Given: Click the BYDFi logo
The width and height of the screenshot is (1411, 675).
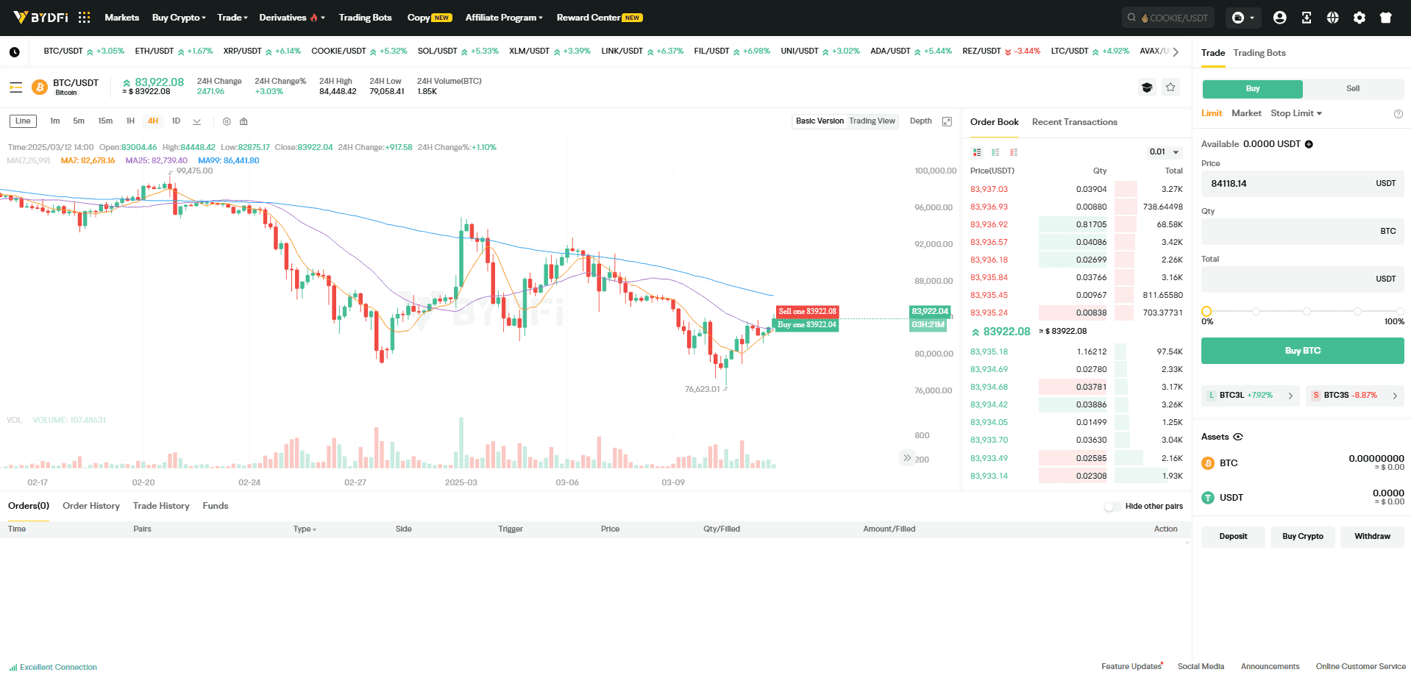Looking at the screenshot, I should [x=40, y=17].
